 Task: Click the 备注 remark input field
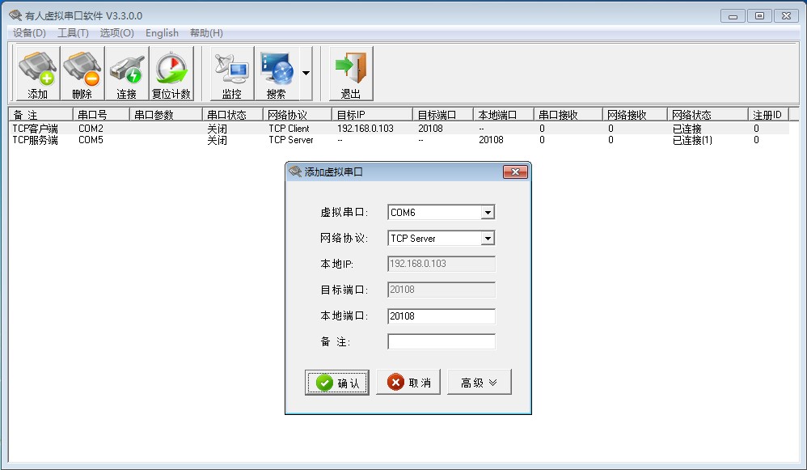(x=441, y=341)
